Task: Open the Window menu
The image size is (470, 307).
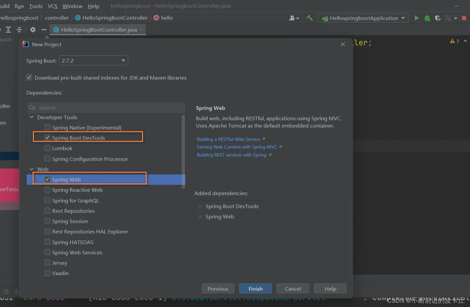Action: (73, 6)
